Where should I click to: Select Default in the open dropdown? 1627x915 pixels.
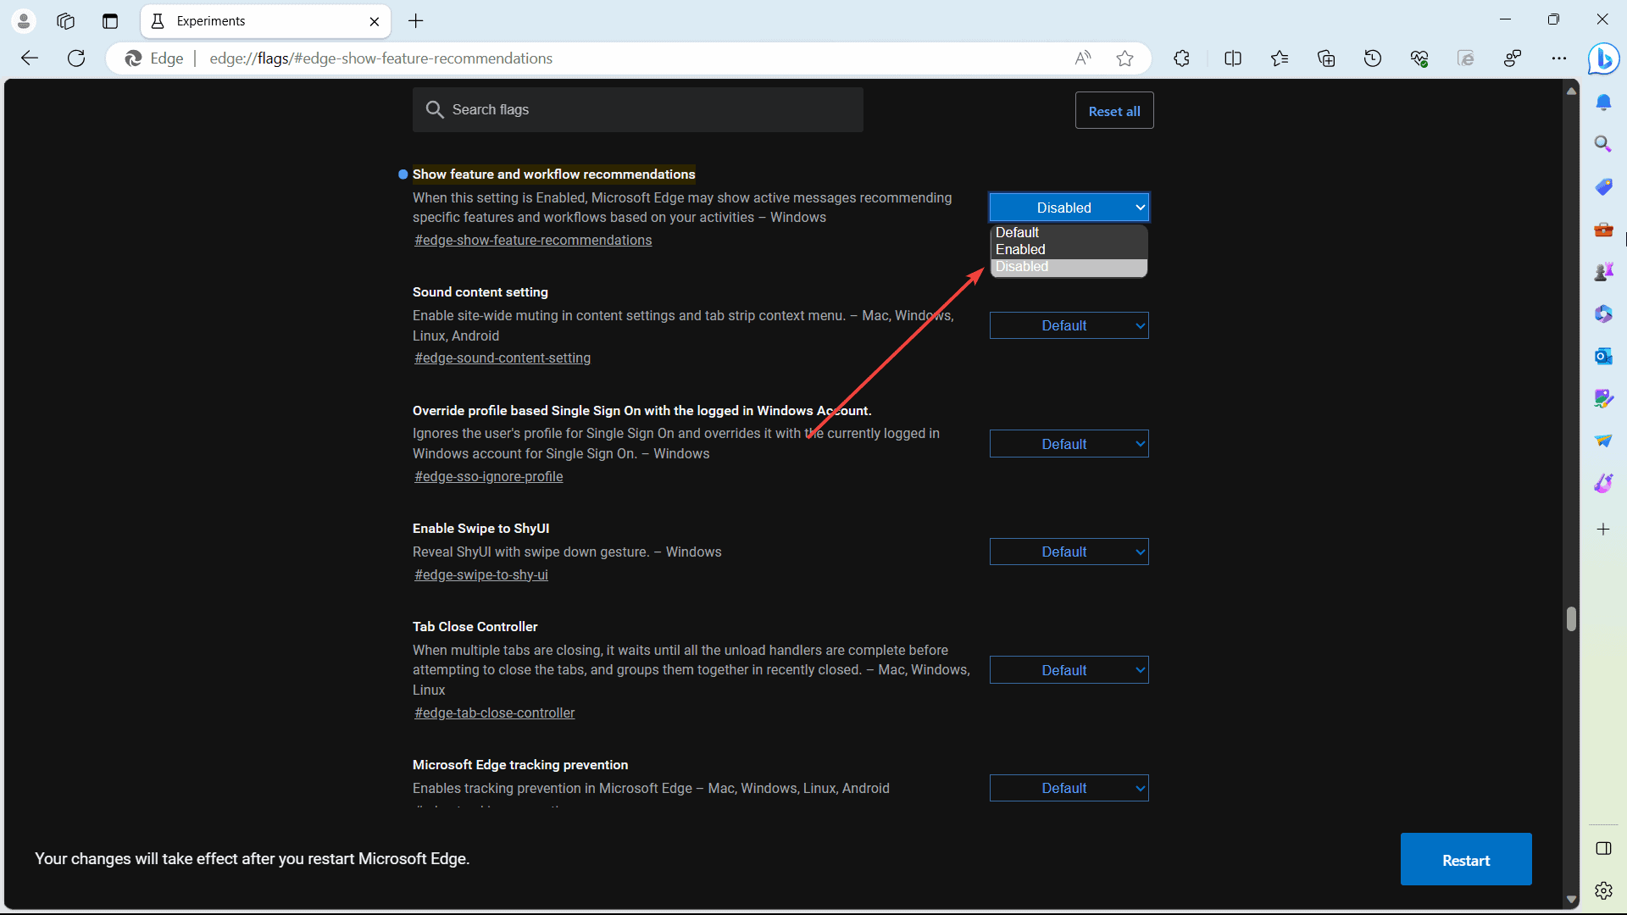[x=1069, y=233]
